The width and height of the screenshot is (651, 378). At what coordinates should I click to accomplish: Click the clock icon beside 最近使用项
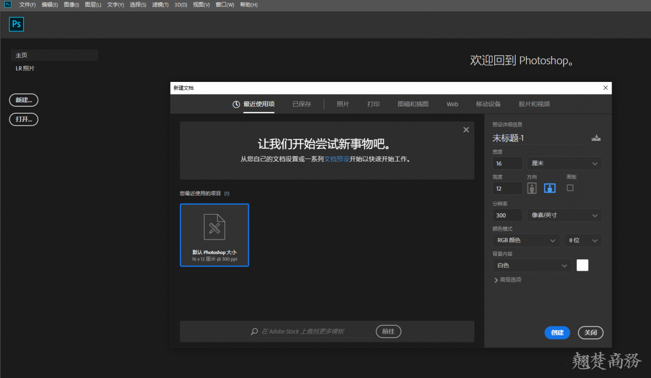(236, 104)
